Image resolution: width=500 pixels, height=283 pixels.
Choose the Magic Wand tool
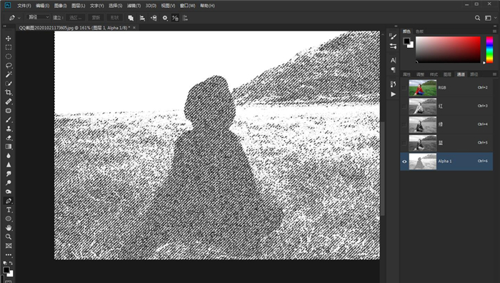[x=9, y=74]
